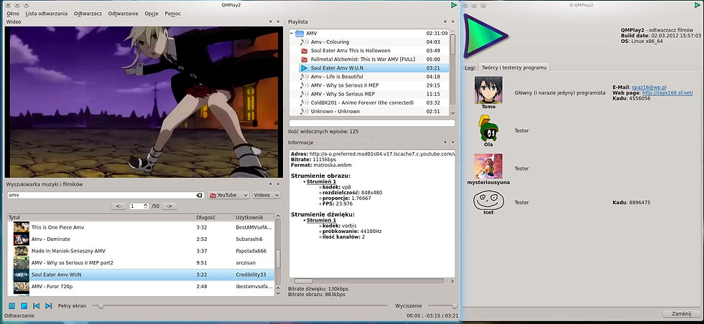This screenshot has width=704, height=324.
Task: Open the zaps166.sf.net web page link
Action: point(667,92)
